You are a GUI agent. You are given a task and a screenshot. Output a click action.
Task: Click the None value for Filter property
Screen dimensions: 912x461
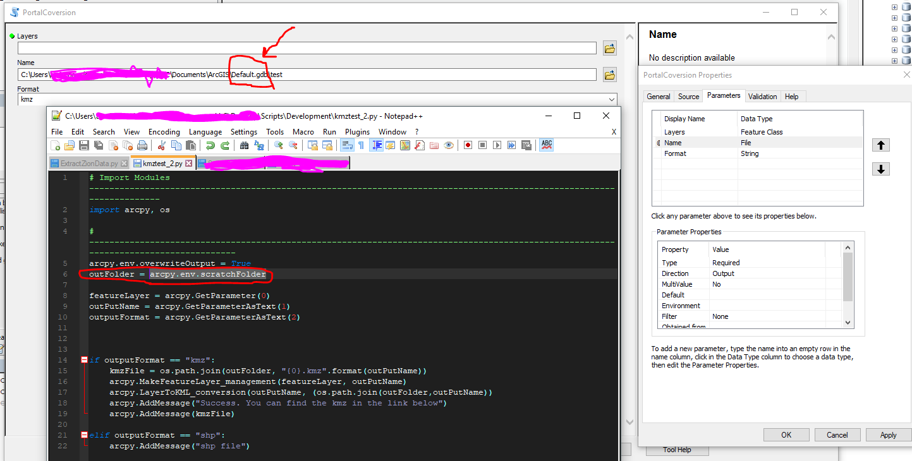point(720,316)
